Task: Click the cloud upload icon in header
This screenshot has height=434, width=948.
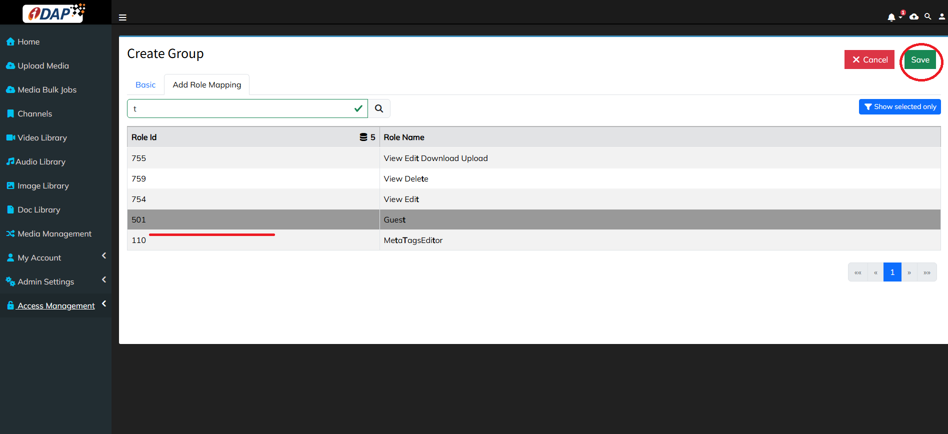Action: click(914, 17)
